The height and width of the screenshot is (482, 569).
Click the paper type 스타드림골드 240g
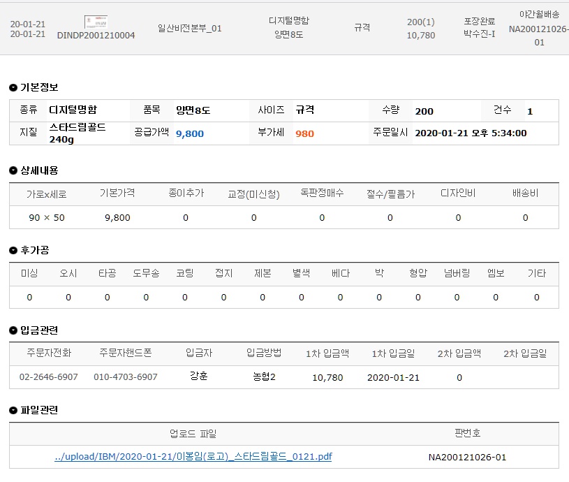(77, 133)
